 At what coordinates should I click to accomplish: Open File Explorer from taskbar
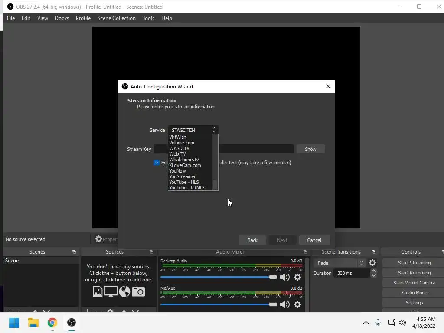coord(33,323)
